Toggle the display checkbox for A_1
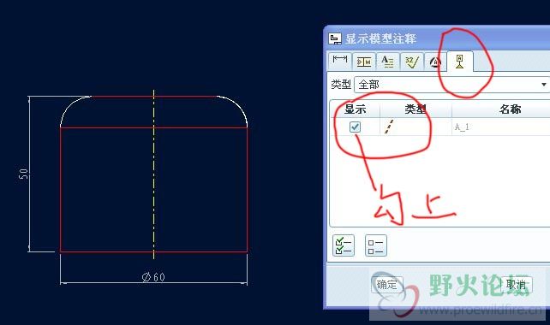Image resolution: width=550 pixels, height=325 pixels. 355,127
